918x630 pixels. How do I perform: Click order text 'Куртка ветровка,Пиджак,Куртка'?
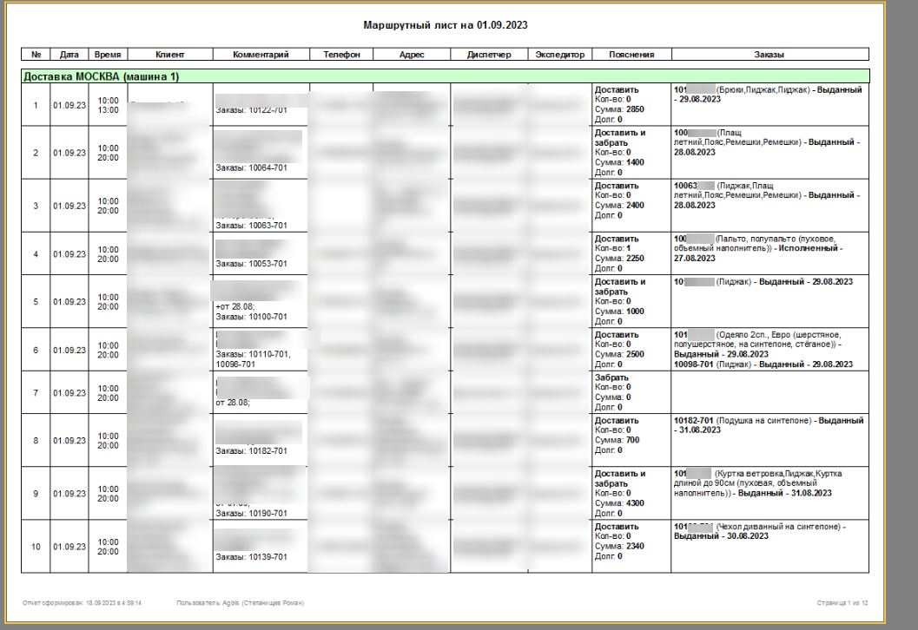coord(781,474)
